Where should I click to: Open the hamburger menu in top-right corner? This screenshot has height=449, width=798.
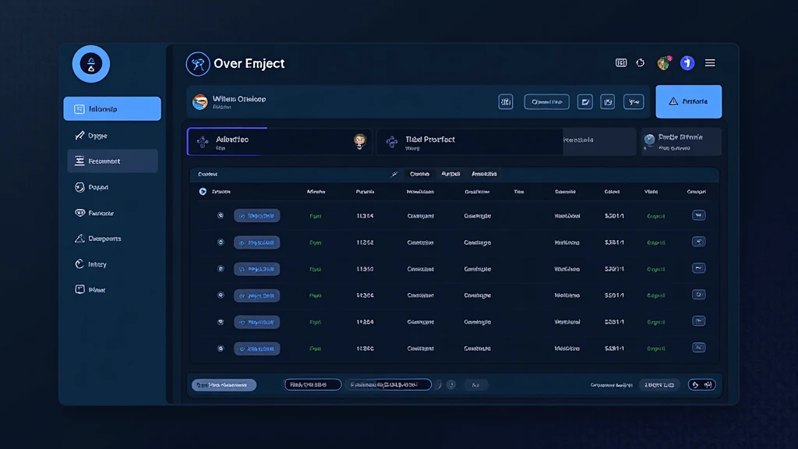tap(710, 63)
